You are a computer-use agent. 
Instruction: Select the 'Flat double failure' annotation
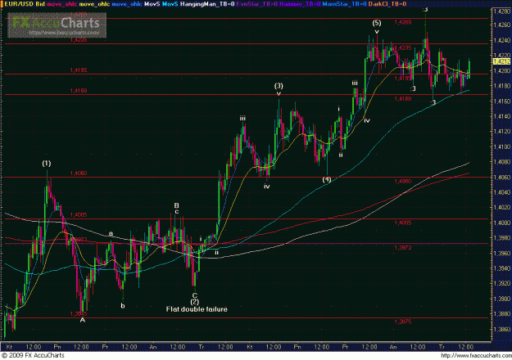(197, 309)
